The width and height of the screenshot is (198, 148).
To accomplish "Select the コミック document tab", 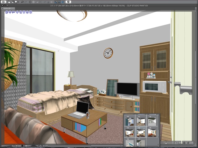I will (8, 8).
